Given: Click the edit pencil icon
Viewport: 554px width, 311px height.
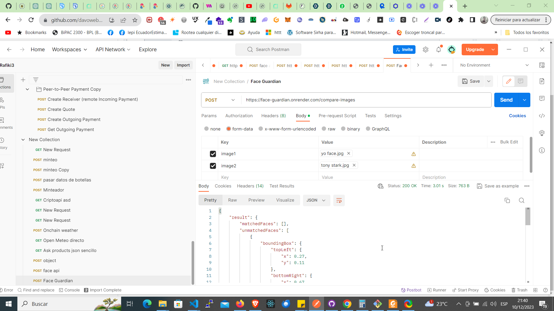Looking at the screenshot, I should (509, 81).
